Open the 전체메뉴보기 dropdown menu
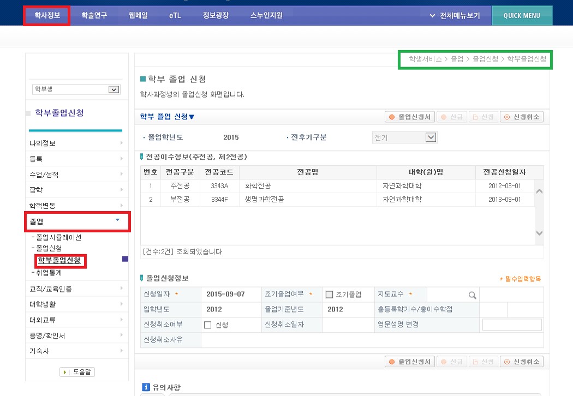 (x=455, y=16)
